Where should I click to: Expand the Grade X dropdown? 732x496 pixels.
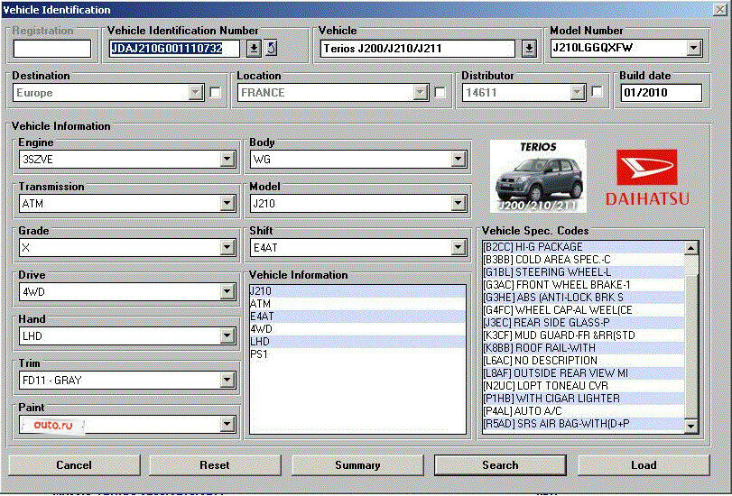(227, 248)
